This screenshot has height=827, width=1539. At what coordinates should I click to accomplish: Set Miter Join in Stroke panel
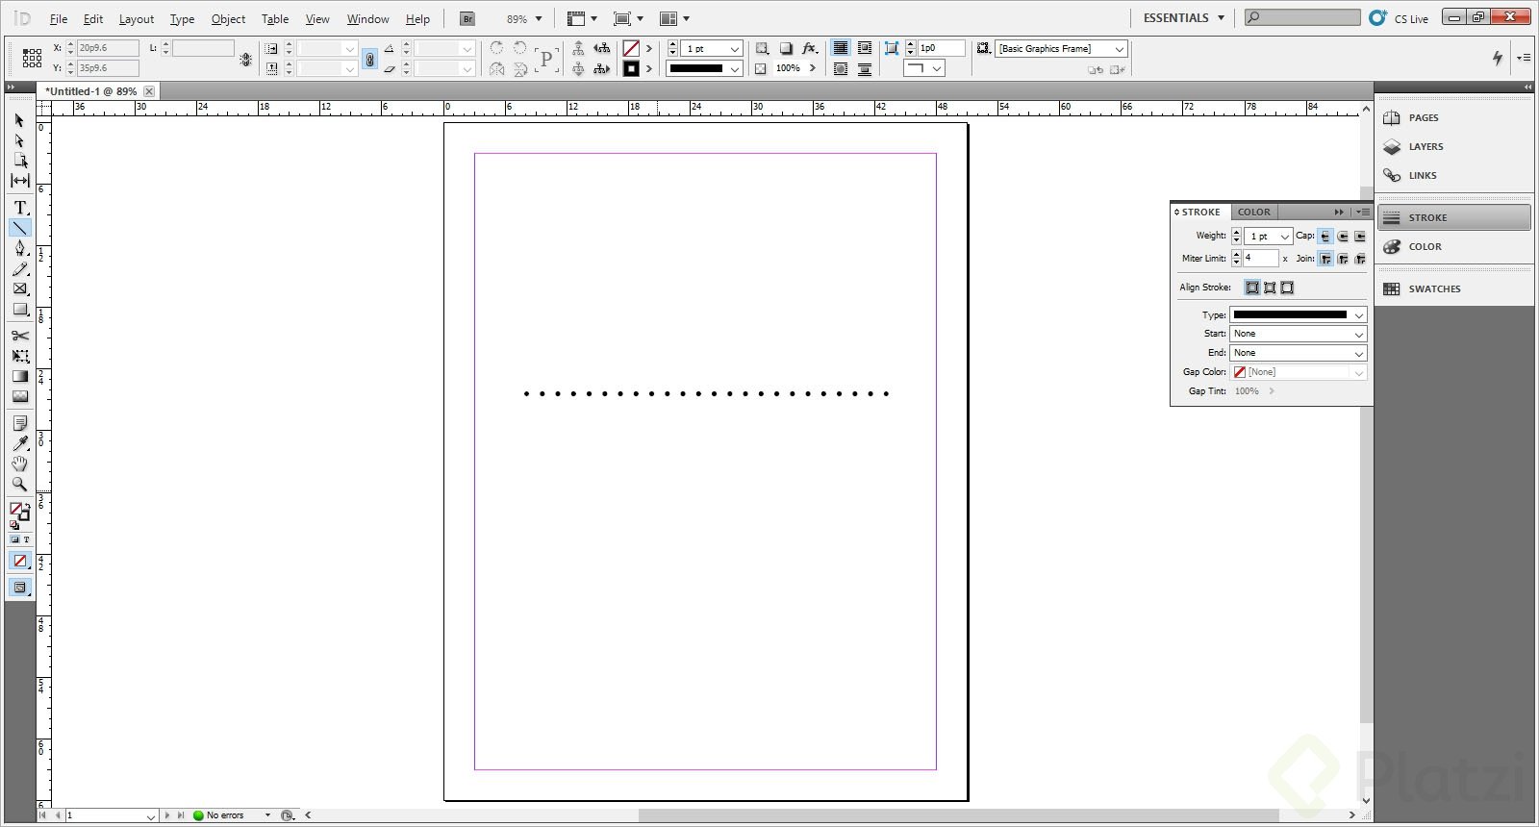point(1325,259)
